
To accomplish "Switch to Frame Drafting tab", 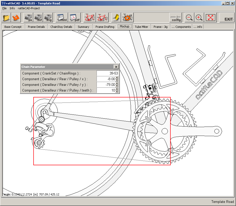I will click(x=105, y=27).
